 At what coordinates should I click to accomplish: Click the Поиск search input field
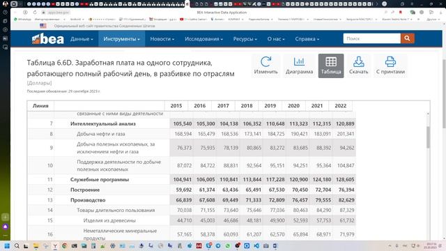tap(372, 38)
